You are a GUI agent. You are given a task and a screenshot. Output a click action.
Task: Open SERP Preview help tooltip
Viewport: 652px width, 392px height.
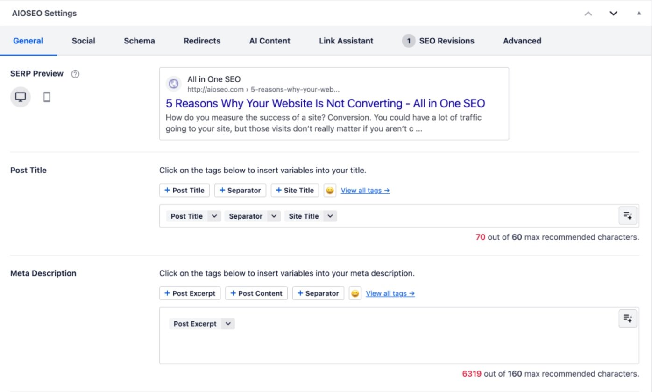75,74
